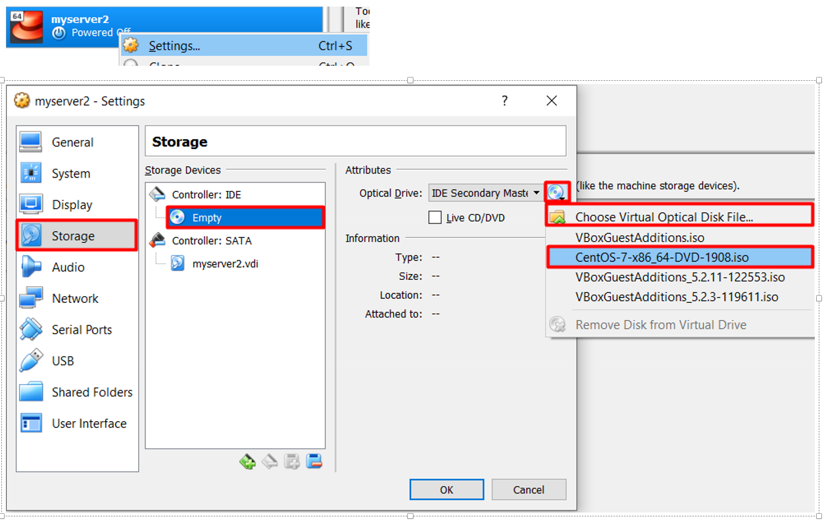Select VBoxGuestAdditions_5.2.3-119611.iso
The width and height of the screenshot is (824, 523).
pyautogui.click(x=681, y=297)
